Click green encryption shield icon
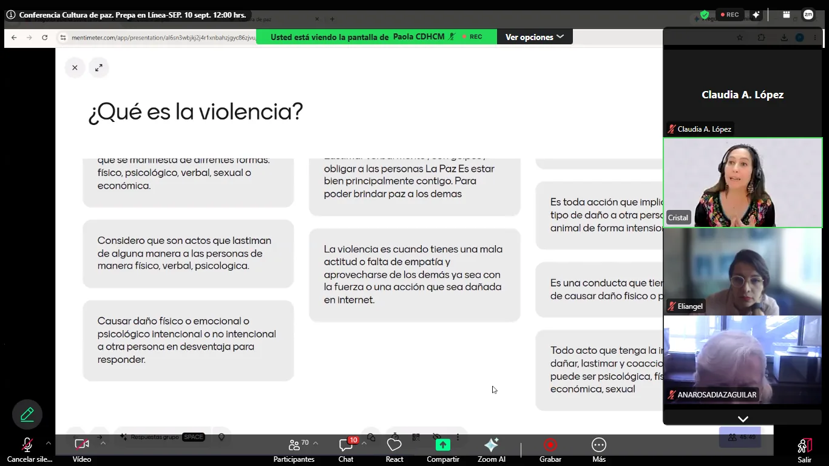This screenshot has width=829, height=466. tap(705, 15)
